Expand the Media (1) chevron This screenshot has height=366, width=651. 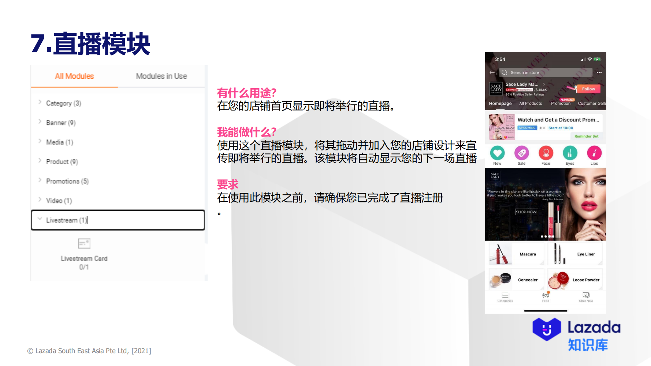tap(40, 141)
